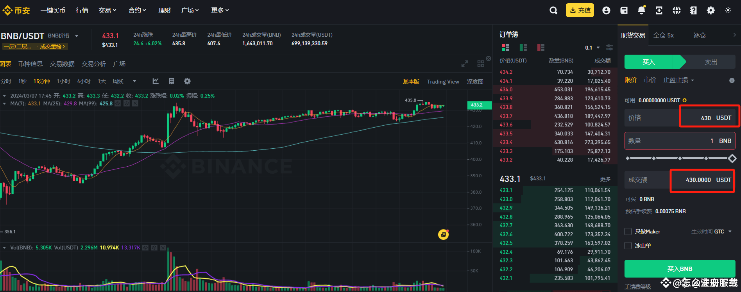The height and width of the screenshot is (292, 741).
Task: Open chart settings gear icon in toolbar
Action: pyautogui.click(x=187, y=81)
